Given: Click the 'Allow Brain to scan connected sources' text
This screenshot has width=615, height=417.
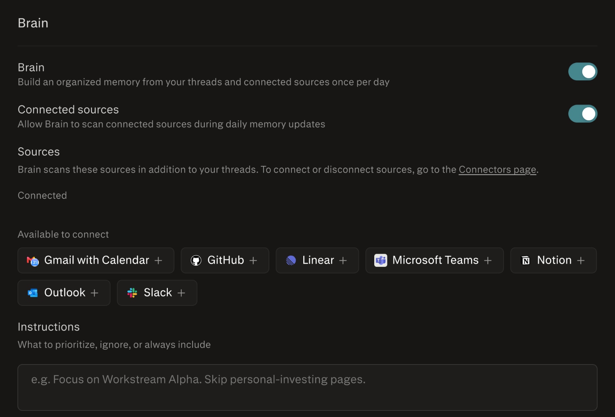Looking at the screenshot, I should 171,124.
